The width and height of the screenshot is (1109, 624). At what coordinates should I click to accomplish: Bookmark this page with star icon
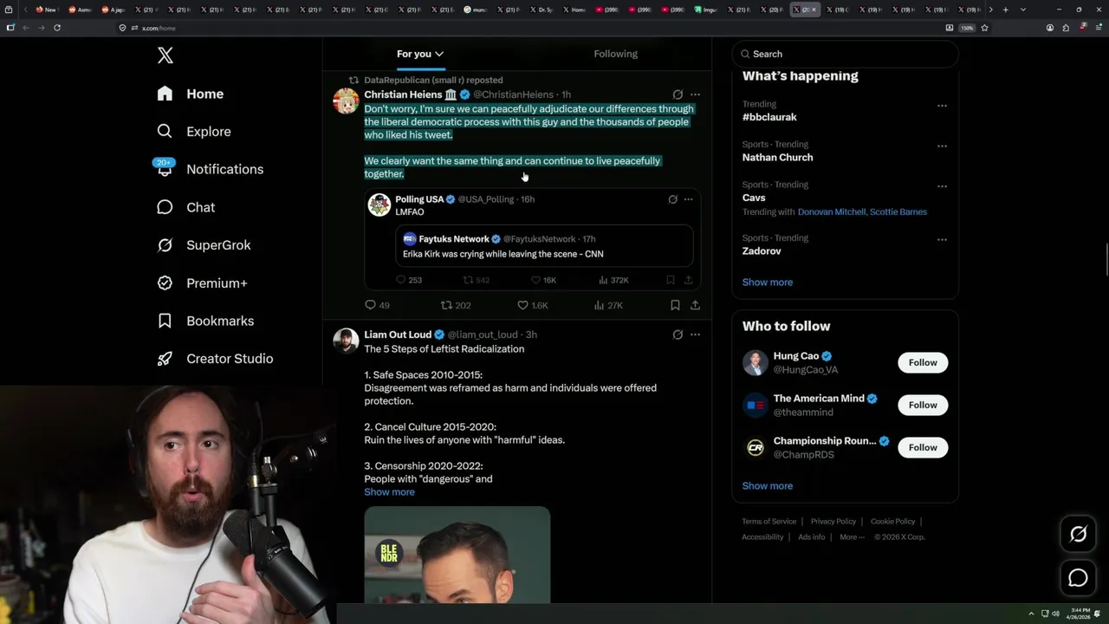(x=984, y=28)
